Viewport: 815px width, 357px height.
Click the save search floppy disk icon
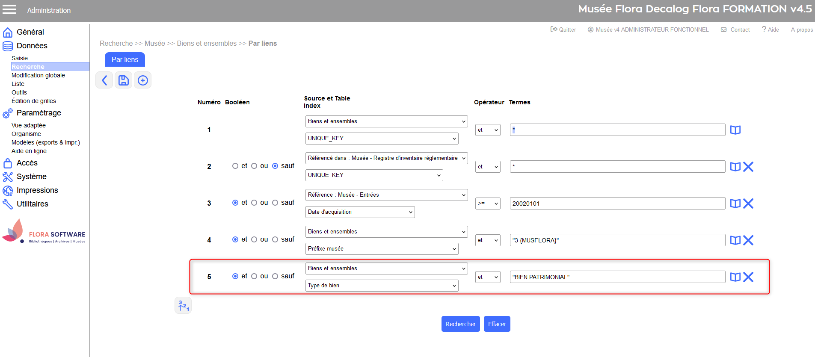(x=123, y=80)
